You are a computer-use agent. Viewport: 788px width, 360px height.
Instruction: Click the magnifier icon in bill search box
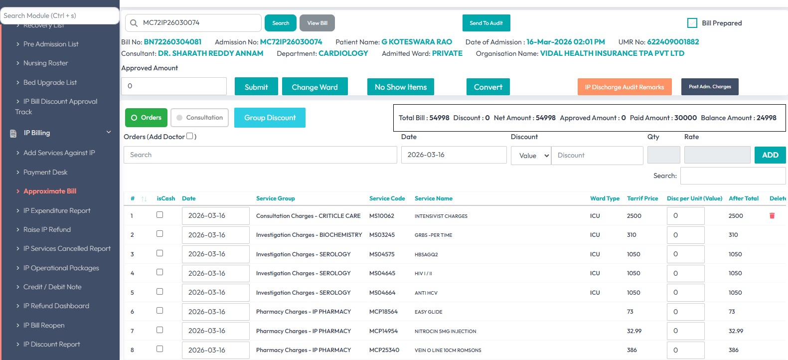tap(134, 23)
